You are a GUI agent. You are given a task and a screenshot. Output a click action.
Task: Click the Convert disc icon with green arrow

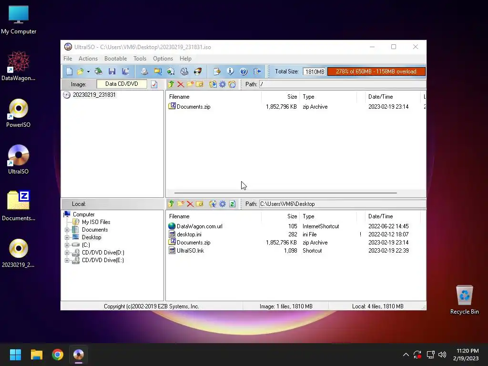click(171, 71)
